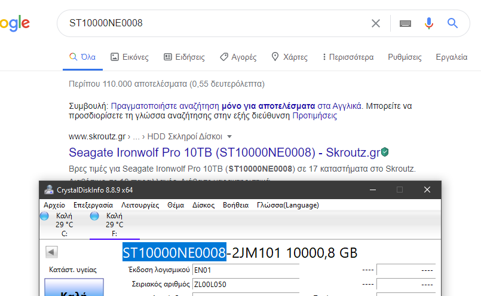Click the verified shield next to Skroutz.gr

coord(385,152)
